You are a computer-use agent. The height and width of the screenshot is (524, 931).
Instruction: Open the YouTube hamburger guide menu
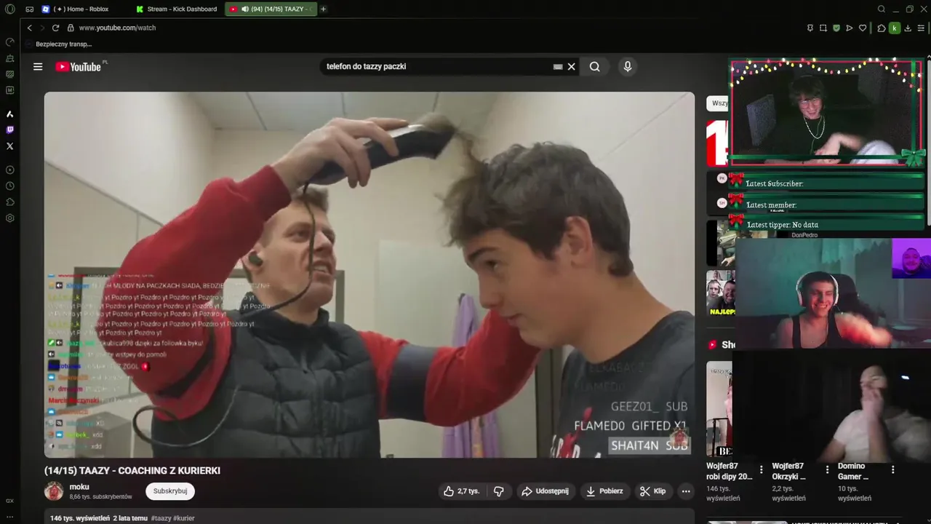pos(38,66)
